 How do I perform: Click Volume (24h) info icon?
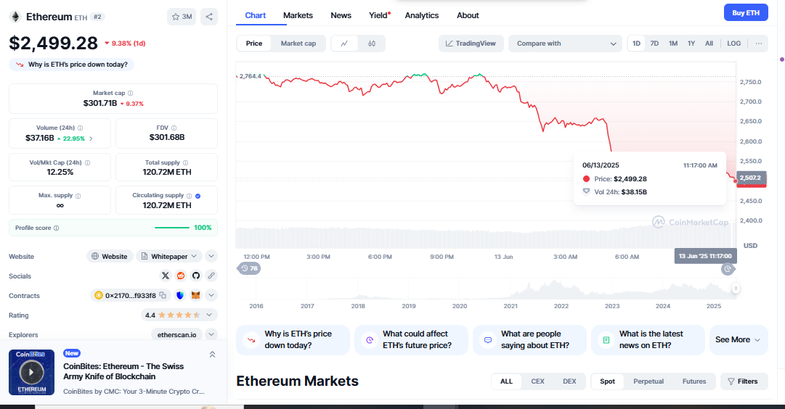[80, 128]
